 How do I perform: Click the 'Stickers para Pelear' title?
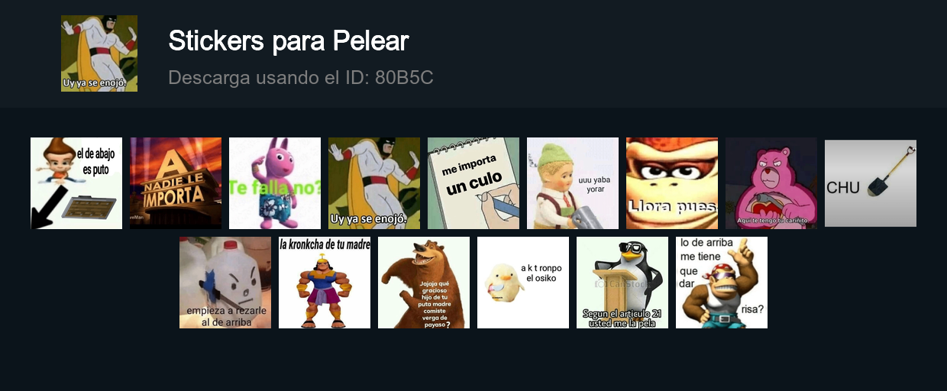[289, 41]
